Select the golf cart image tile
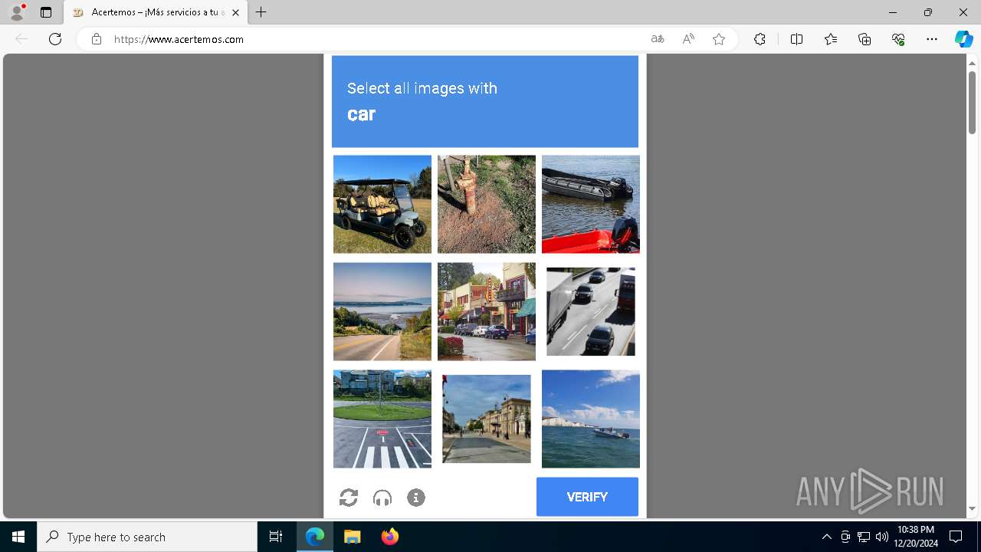Image resolution: width=981 pixels, height=552 pixels. click(x=382, y=204)
